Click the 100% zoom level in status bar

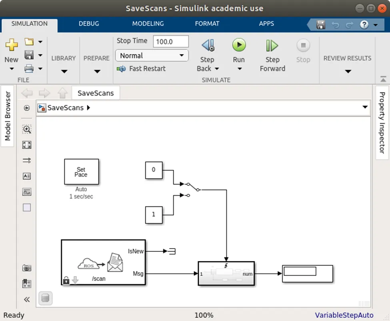(x=204, y=315)
